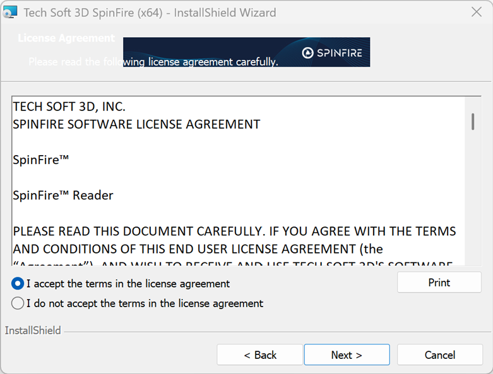Cancel the SpinFire installation
Screen dimensions: 493x374
click(x=439, y=355)
